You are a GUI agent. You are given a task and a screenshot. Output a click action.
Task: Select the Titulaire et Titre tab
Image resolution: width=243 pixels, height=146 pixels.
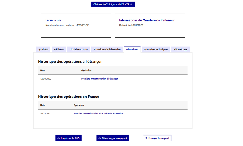click(78, 49)
